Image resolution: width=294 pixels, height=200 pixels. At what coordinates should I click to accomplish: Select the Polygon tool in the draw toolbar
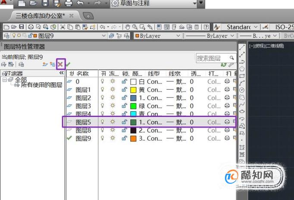point(242,69)
